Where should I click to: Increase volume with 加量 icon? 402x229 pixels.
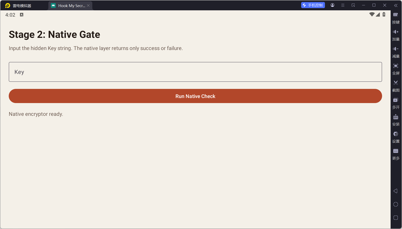(396, 35)
